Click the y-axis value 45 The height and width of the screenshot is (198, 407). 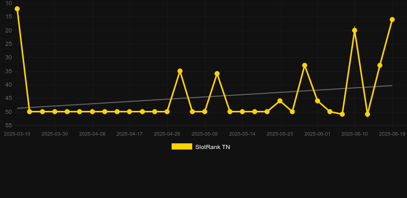pyautogui.click(x=9, y=98)
